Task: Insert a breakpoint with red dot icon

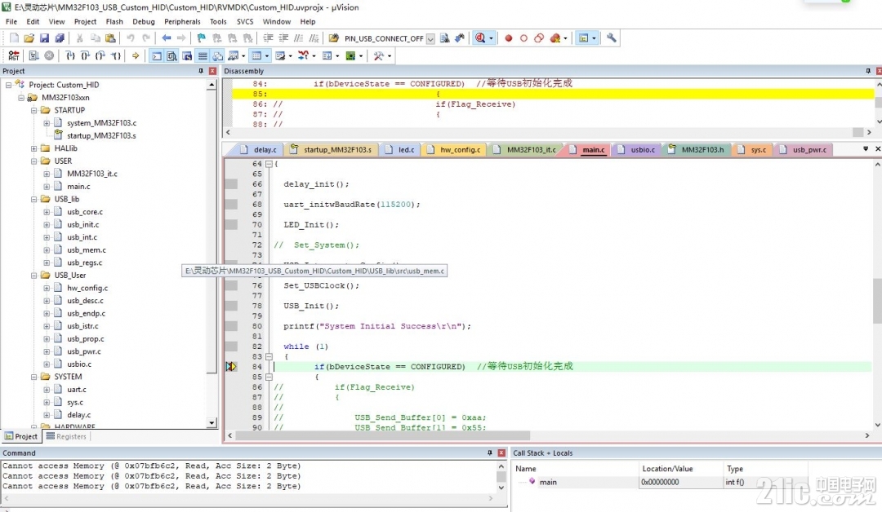Action: point(509,38)
